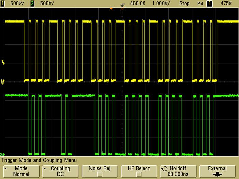
Task: Enable the HF Reject checkbox
Action: [139, 174]
